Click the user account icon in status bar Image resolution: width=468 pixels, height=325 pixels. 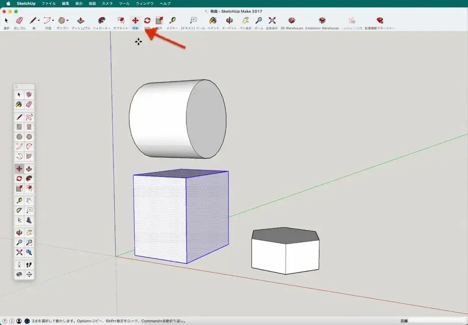(x=19, y=321)
